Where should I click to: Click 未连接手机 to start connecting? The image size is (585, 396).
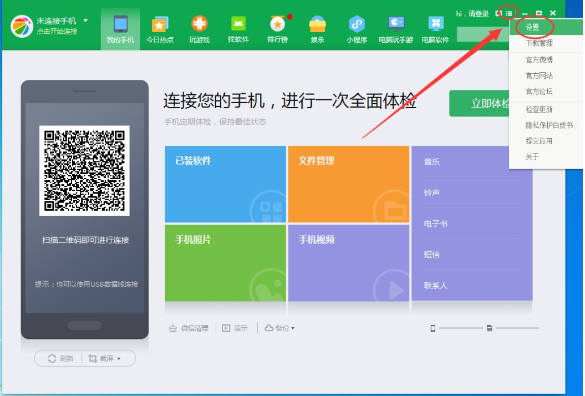point(57,21)
